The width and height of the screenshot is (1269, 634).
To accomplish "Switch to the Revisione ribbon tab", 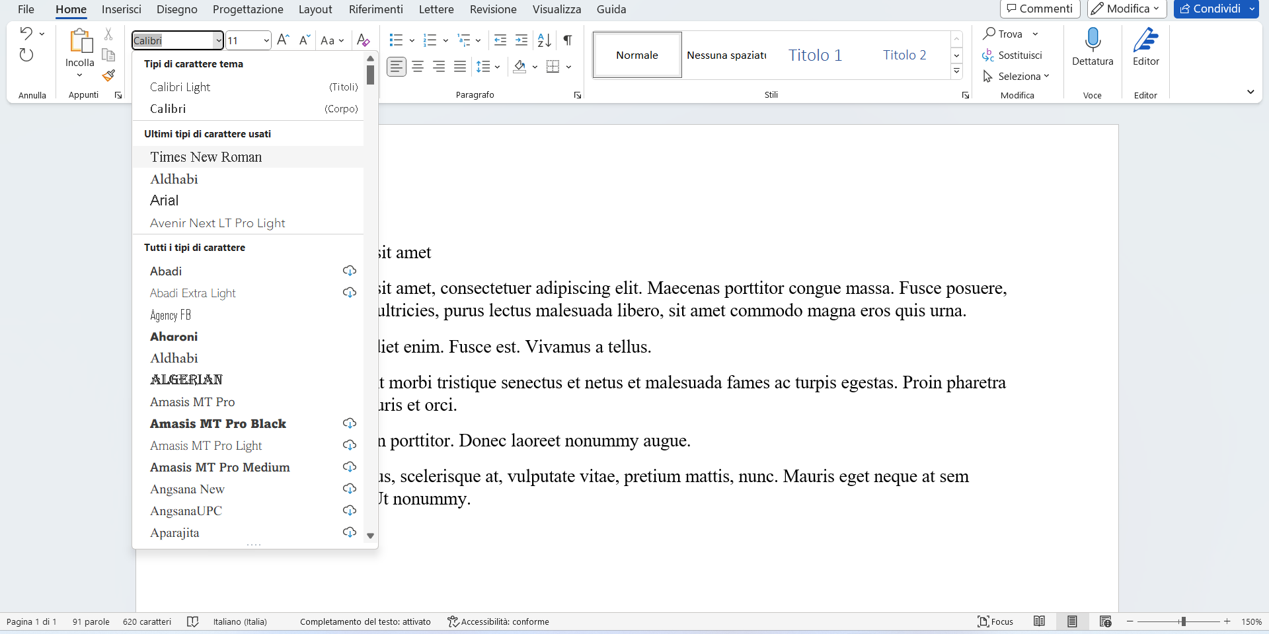I will [x=493, y=9].
